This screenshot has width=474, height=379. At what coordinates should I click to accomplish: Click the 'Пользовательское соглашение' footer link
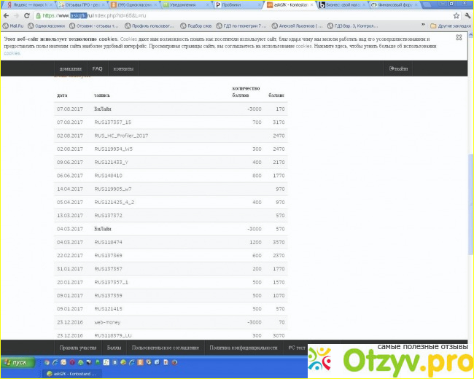[165, 348]
